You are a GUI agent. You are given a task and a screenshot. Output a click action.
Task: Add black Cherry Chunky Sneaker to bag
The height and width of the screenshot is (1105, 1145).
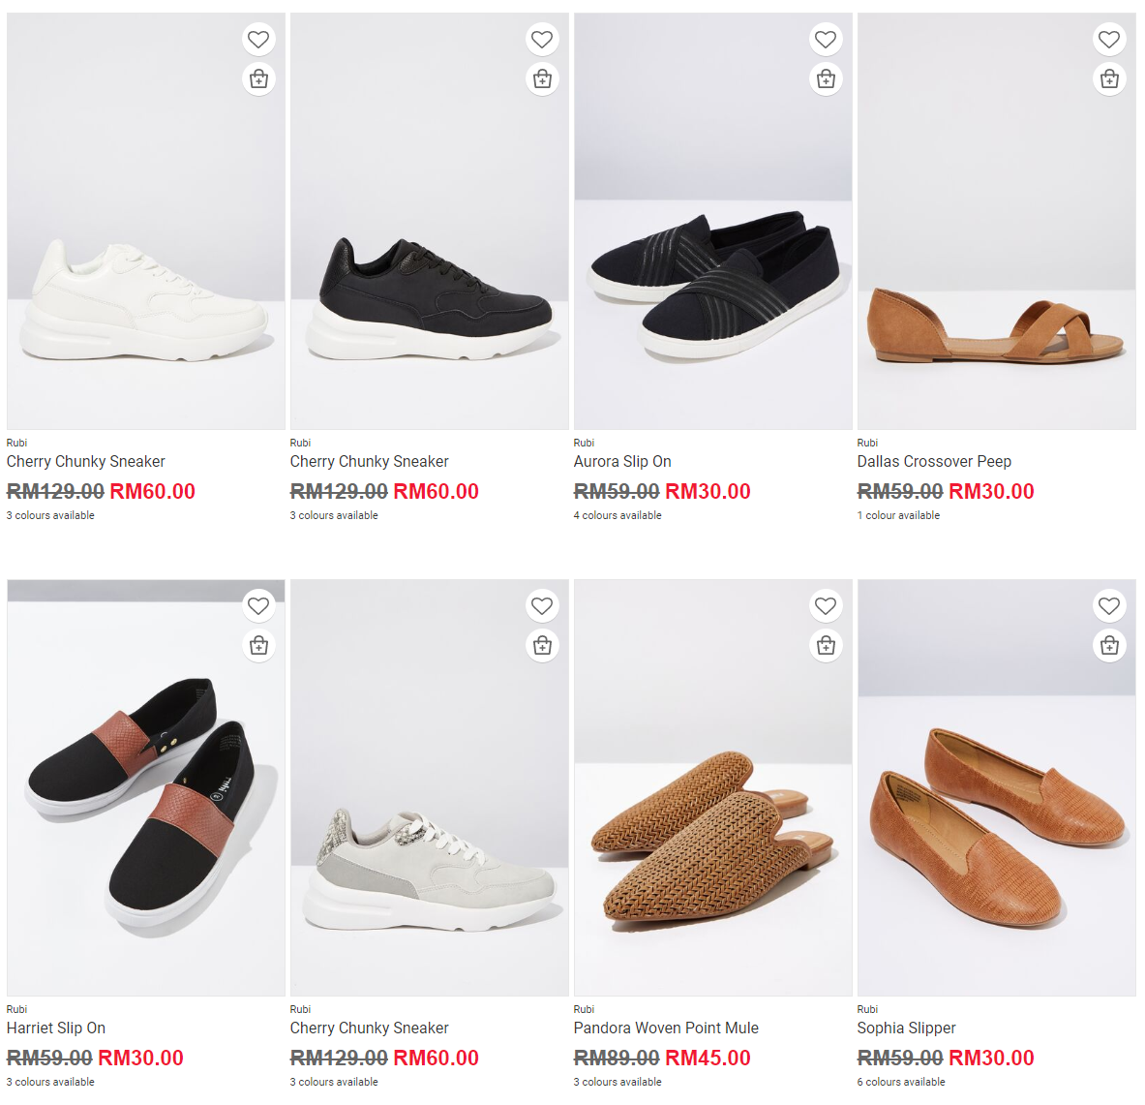542,79
